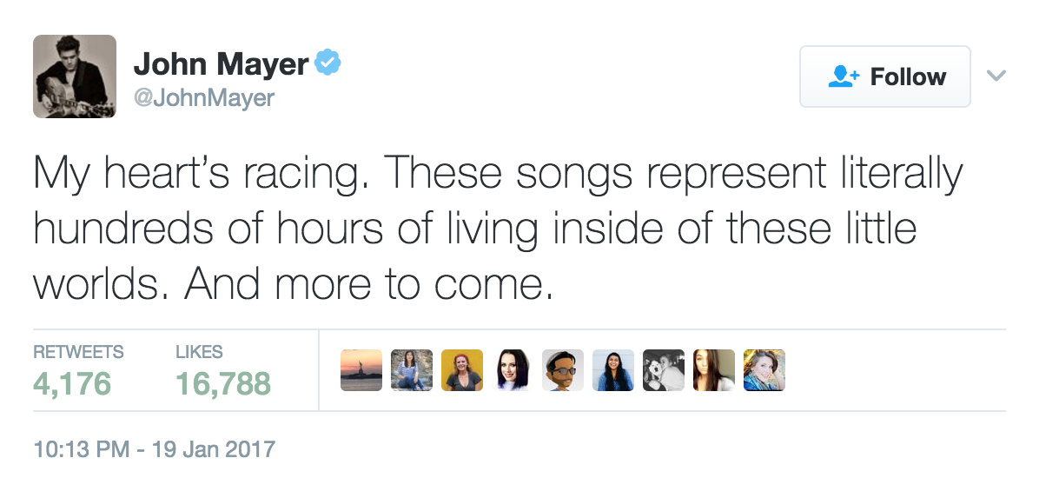Click the avatar with yellow background
This screenshot has height=478, width=1039.
pos(462,370)
